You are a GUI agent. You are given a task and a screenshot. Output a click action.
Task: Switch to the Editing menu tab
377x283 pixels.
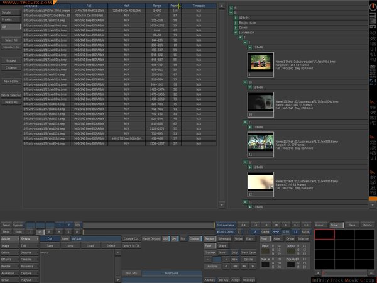pos(9,239)
